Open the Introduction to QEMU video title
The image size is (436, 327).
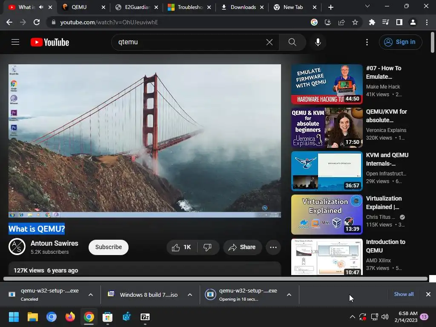point(385,246)
